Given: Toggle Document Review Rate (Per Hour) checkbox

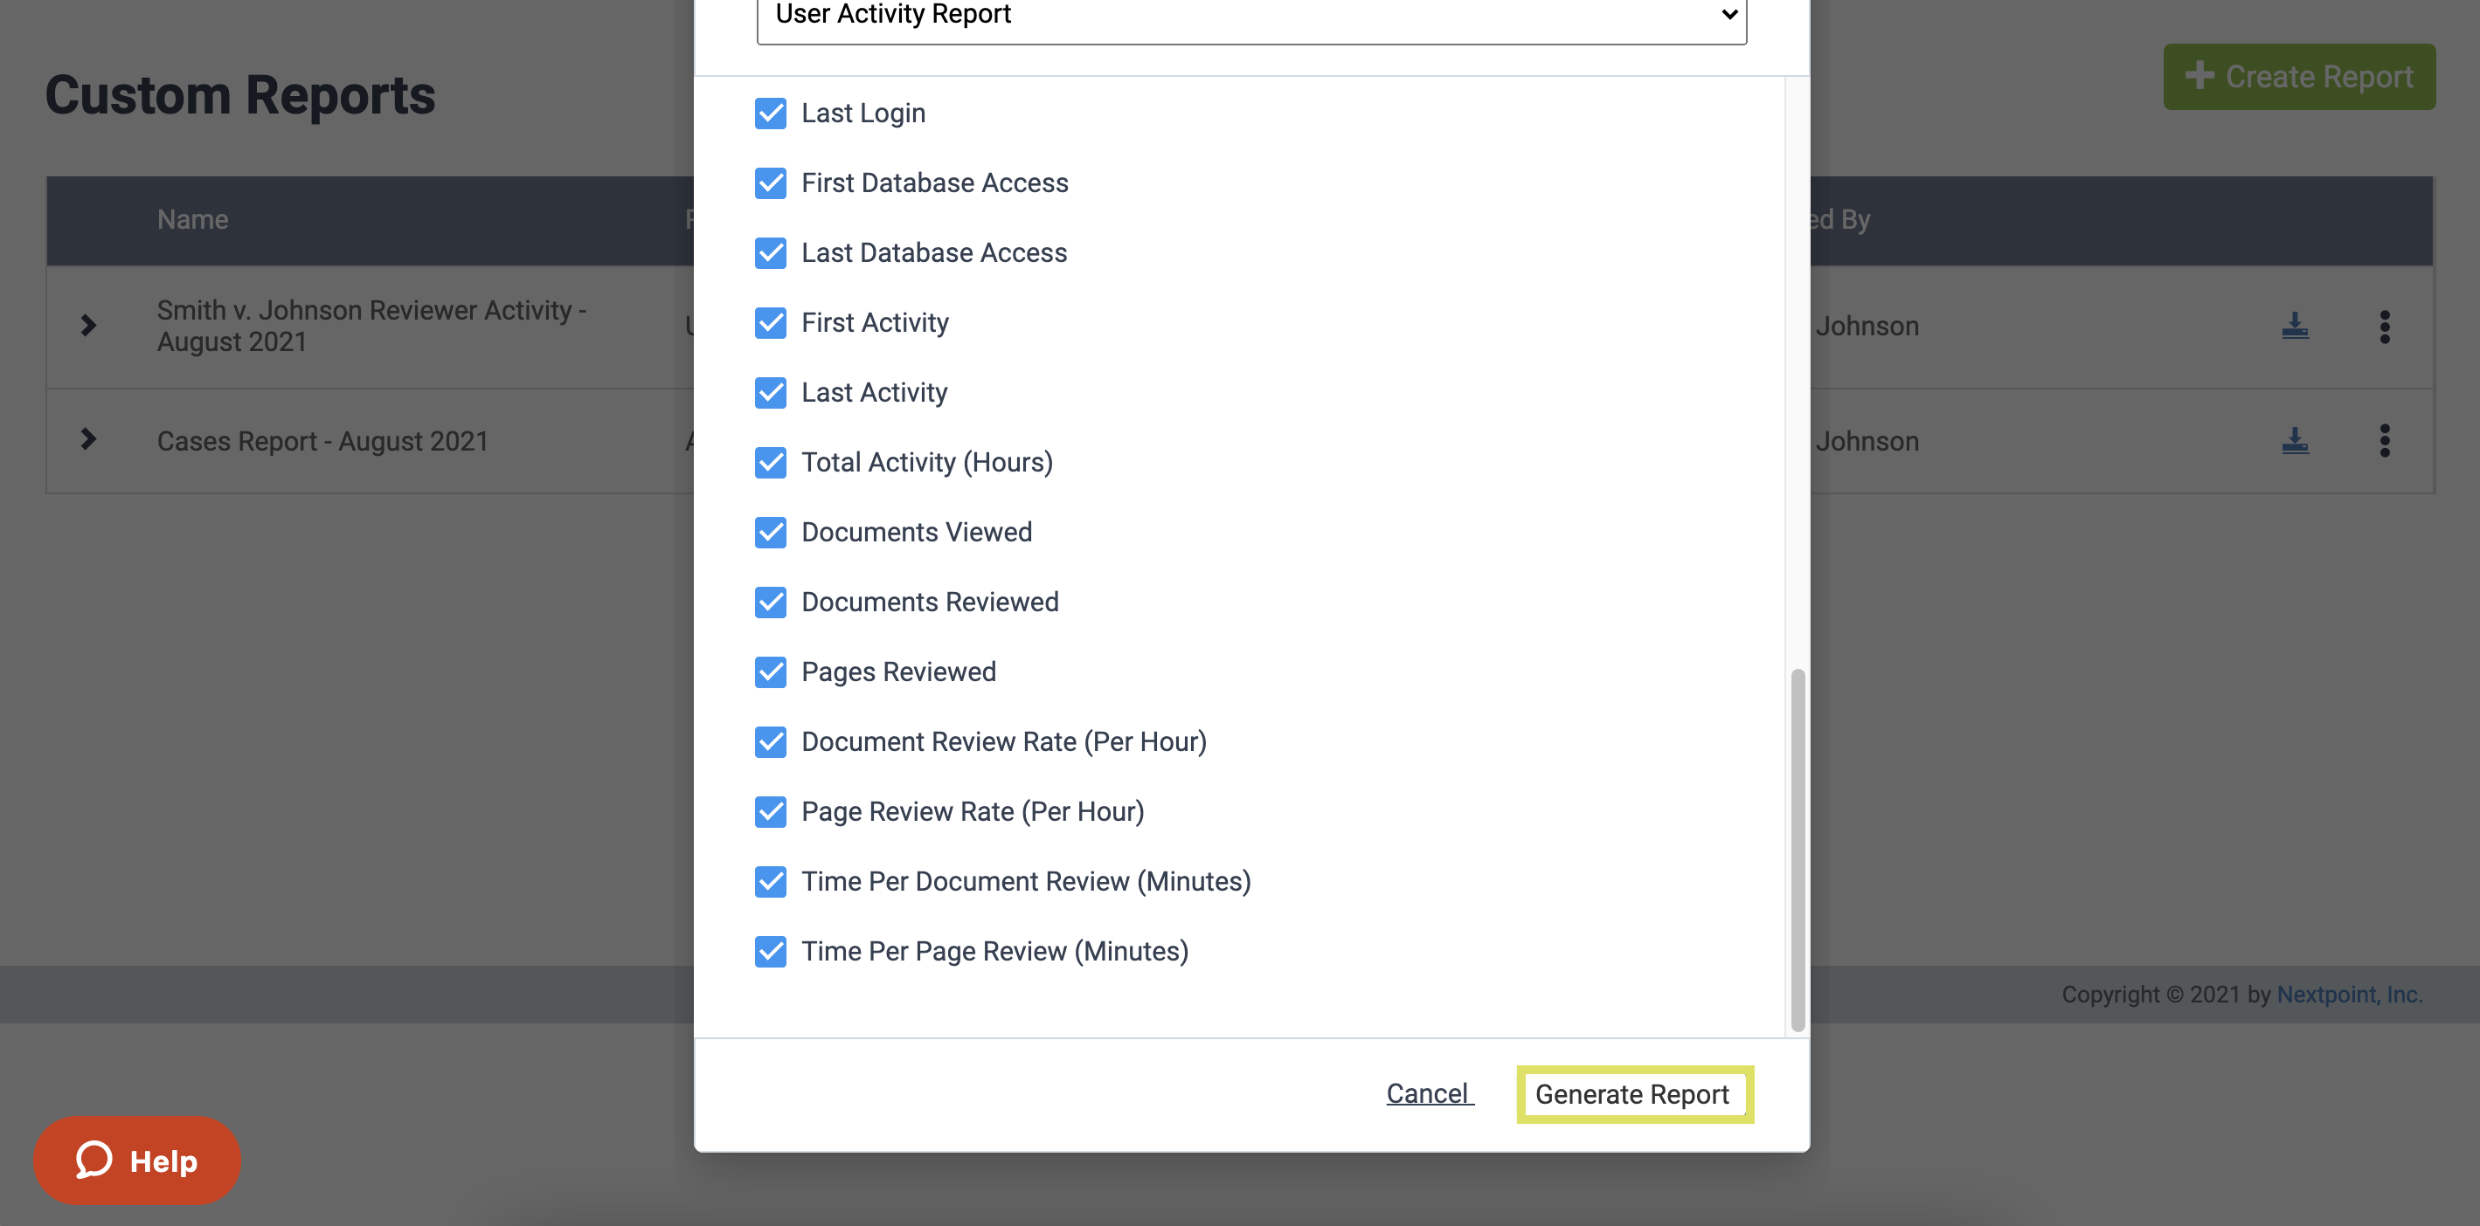Looking at the screenshot, I should pos(770,742).
